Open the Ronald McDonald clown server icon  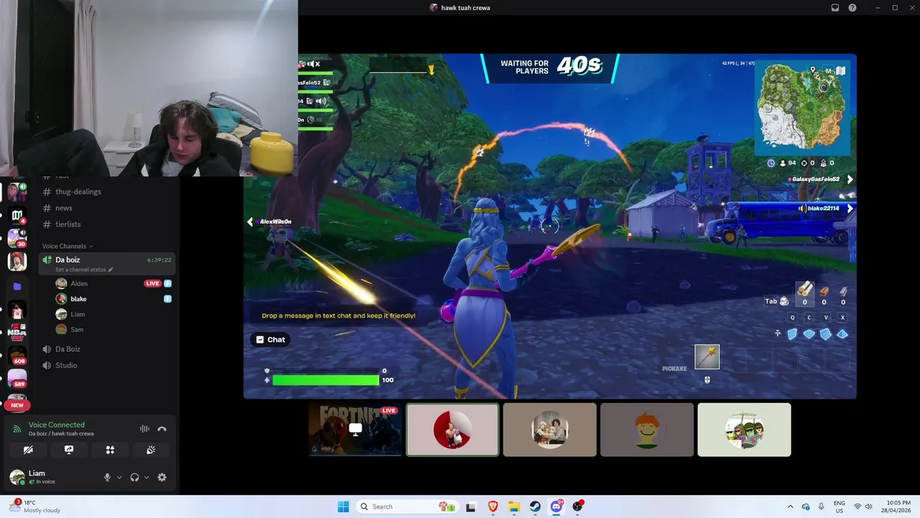tap(17, 261)
